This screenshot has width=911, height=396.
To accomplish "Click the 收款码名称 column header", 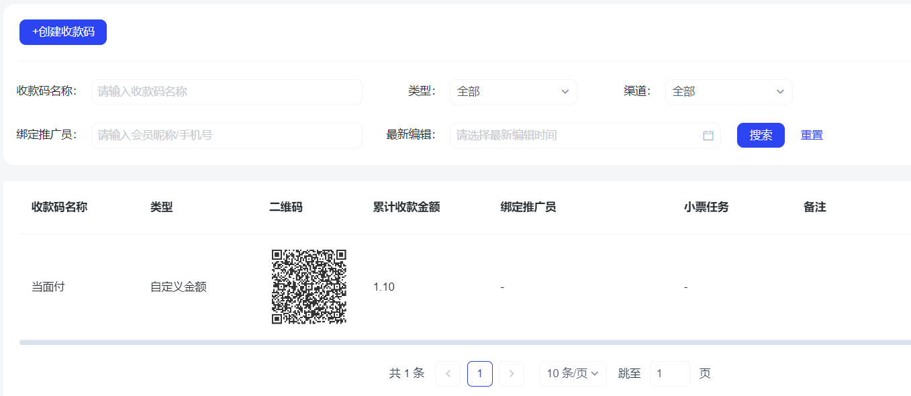I will point(59,207).
